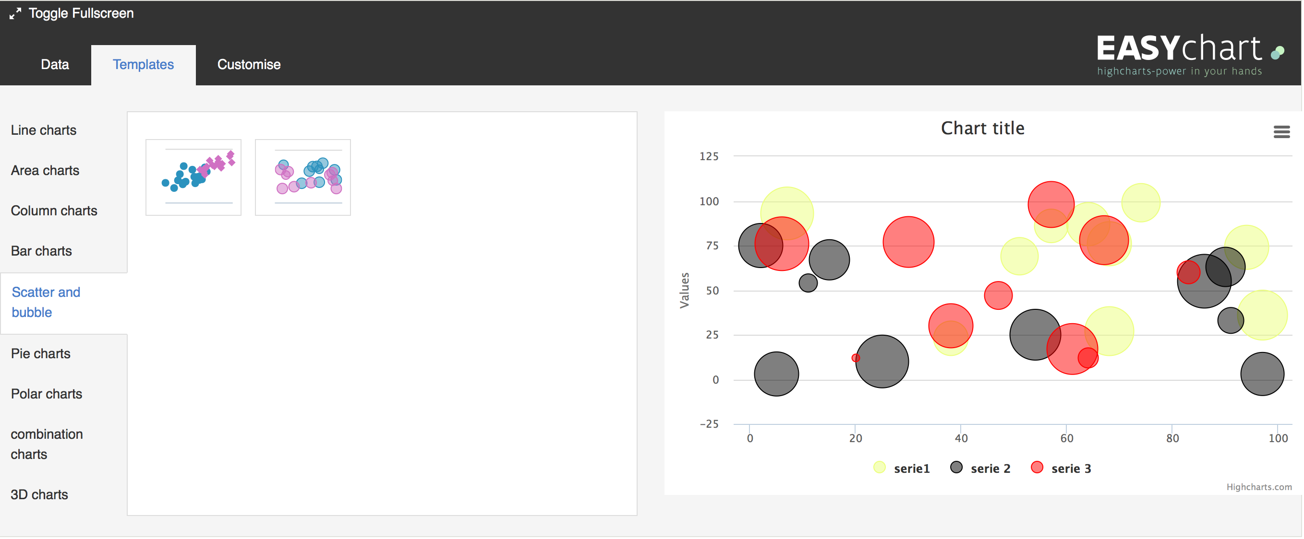The image size is (1304, 539).
Task: Select serie 2 legend icon
Action: point(956,469)
